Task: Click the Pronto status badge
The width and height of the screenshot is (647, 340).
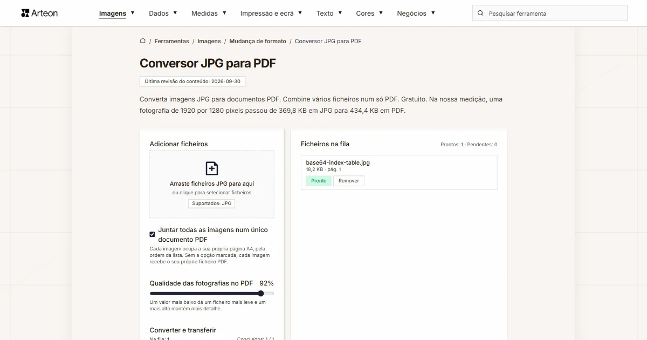Action: coord(319,181)
